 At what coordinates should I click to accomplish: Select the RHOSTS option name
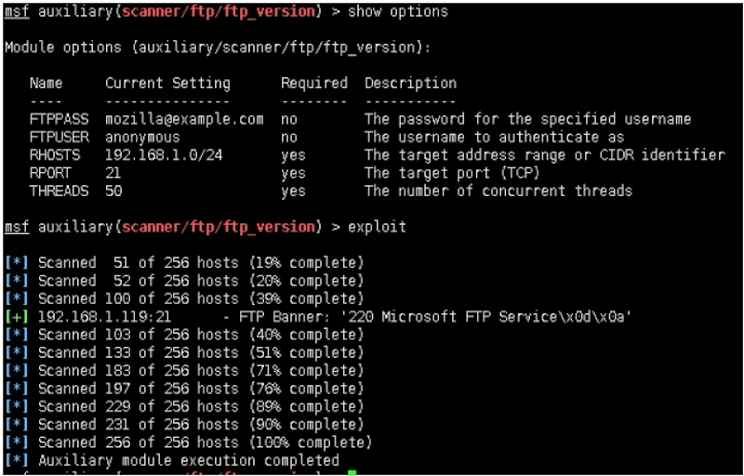tap(55, 155)
